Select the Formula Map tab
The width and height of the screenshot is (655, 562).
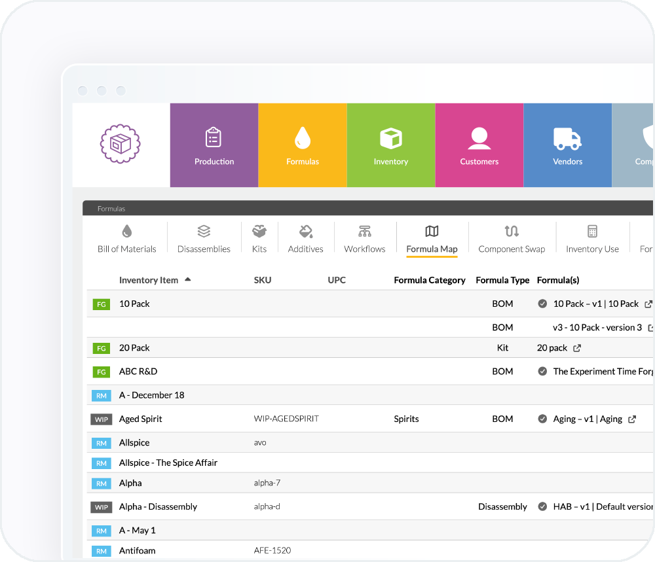click(432, 240)
